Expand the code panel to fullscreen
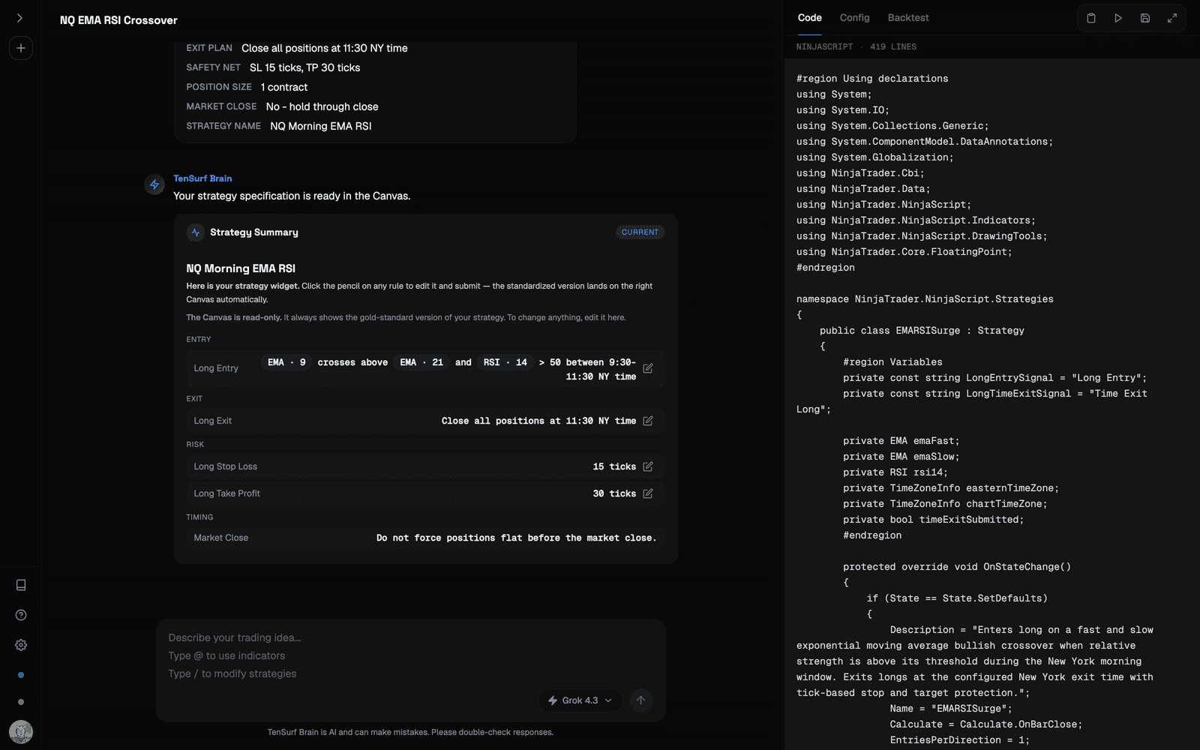The height and width of the screenshot is (750, 1200). (x=1172, y=18)
